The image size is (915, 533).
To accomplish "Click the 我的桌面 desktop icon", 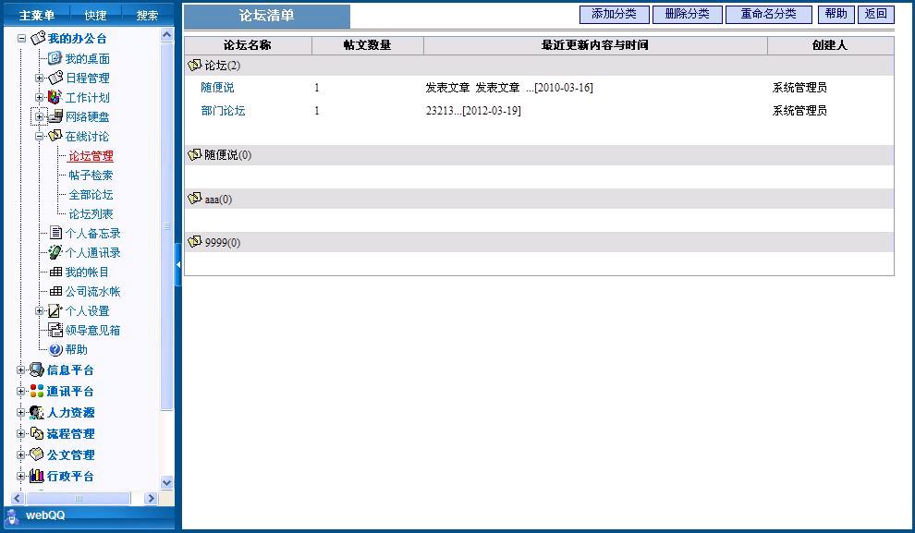I will click(x=55, y=58).
